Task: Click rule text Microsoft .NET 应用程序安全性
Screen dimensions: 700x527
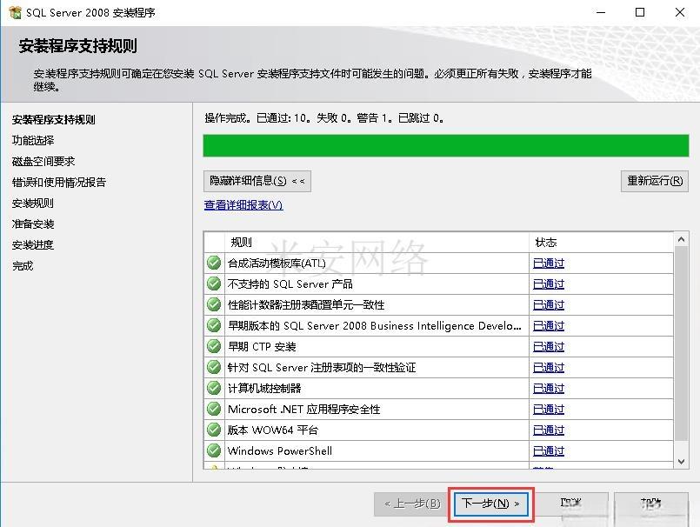Action: (x=304, y=409)
